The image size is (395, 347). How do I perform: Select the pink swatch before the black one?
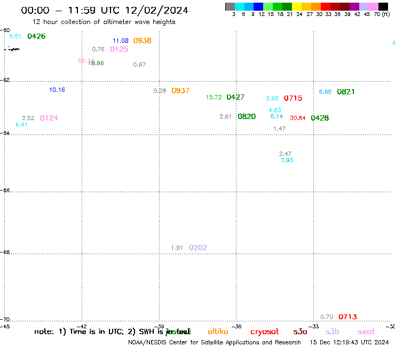(374, 6)
